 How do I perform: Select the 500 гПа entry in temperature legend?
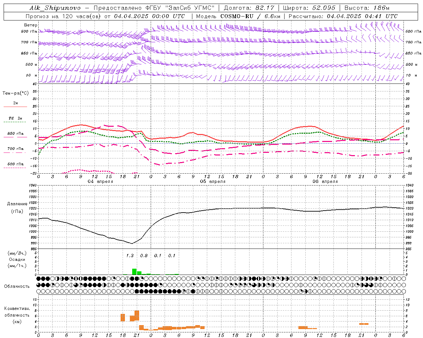click(x=15, y=165)
